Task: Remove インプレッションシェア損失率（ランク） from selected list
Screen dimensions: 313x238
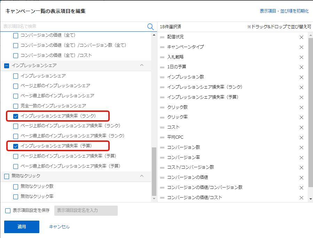Action: 302,87
